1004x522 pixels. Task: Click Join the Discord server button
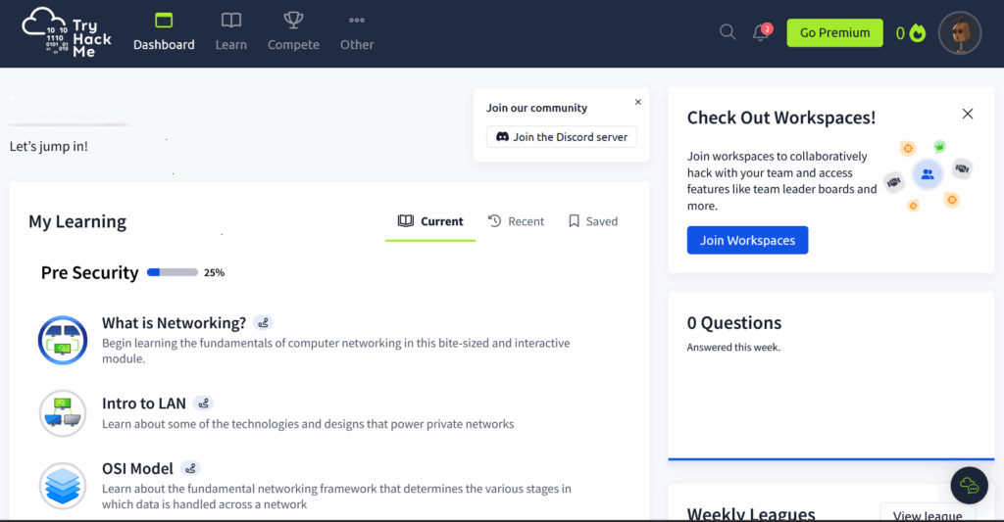[562, 137]
